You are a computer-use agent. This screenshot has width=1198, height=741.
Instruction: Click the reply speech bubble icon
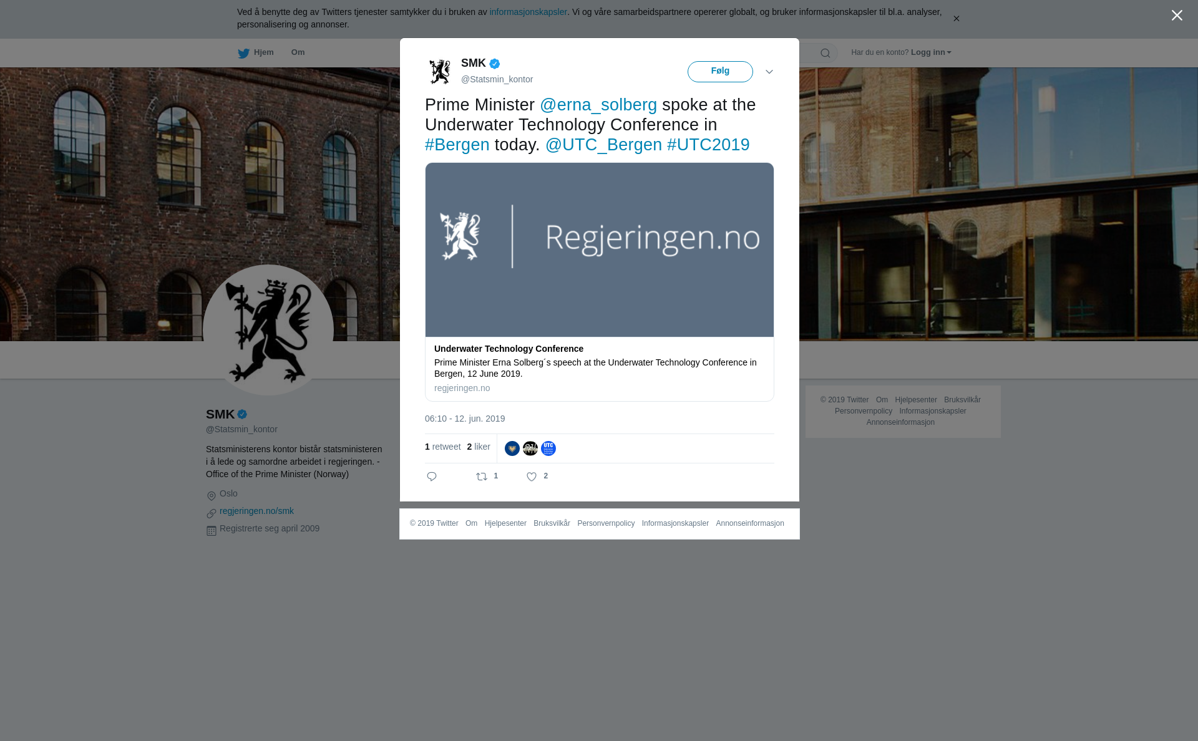(x=432, y=477)
